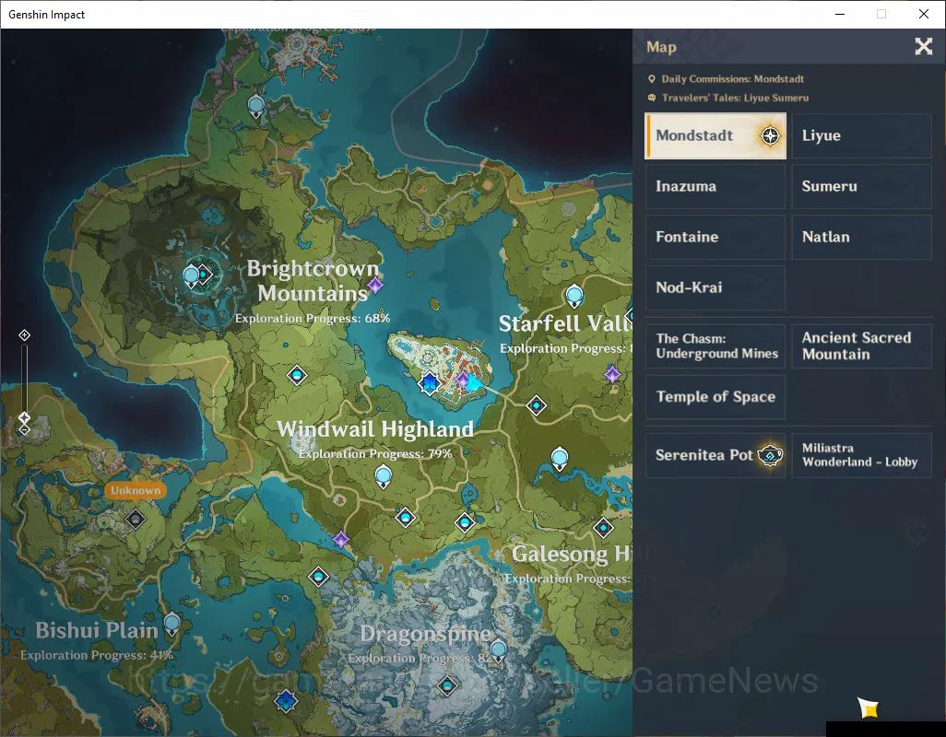Click the Brightcrown Mountains area label

[313, 281]
